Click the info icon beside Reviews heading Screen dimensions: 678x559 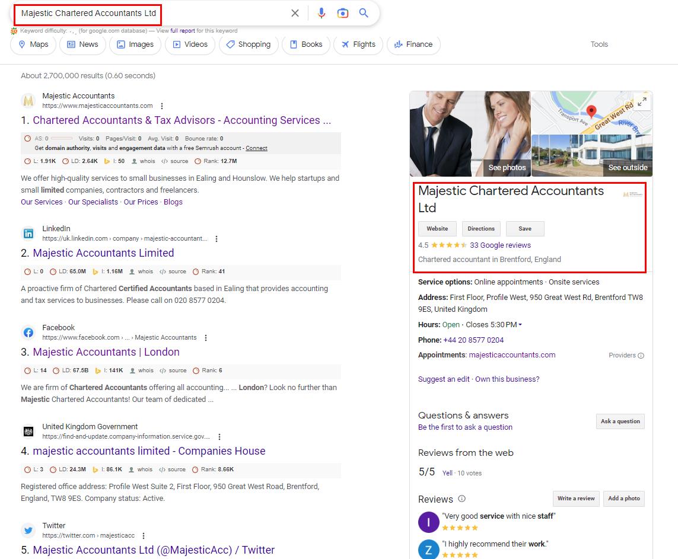click(462, 499)
